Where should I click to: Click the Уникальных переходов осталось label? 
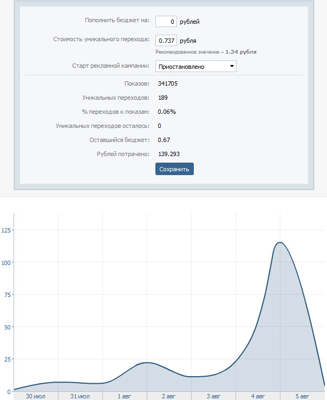[x=102, y=126]
